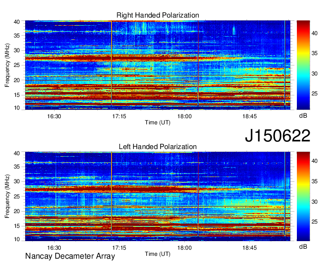Click the Right Handed plot's Time (UT) label
The image size is (323, 262).
[x=158, y=122]
